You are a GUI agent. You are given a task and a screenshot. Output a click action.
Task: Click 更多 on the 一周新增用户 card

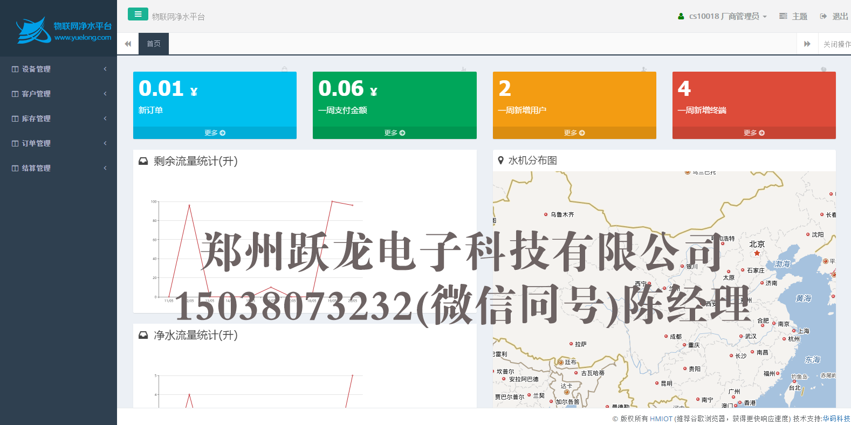point(574,133)
